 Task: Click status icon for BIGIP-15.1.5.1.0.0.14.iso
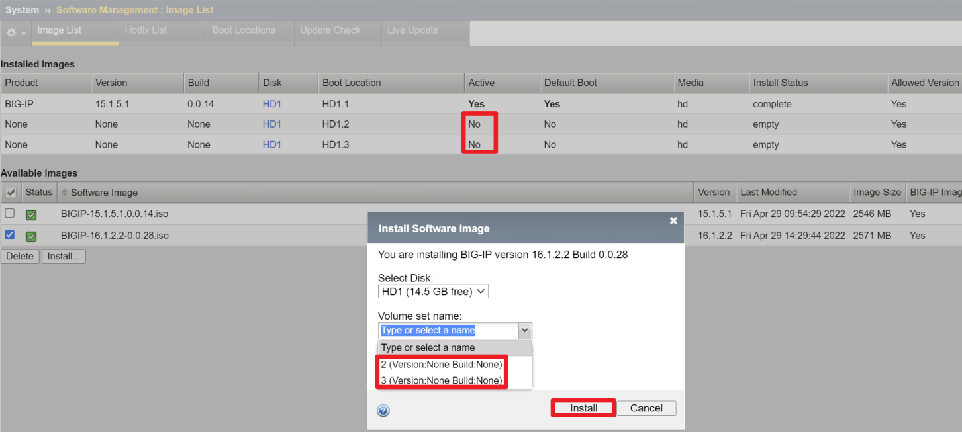(31, 214)
